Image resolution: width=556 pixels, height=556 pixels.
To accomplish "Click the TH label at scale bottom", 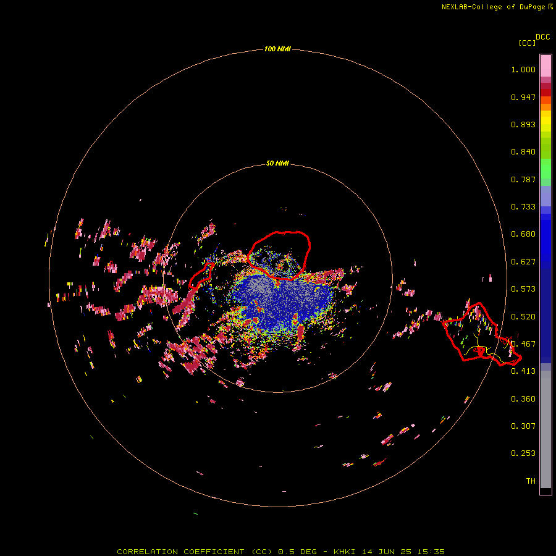I will click(x=531, y=481).
